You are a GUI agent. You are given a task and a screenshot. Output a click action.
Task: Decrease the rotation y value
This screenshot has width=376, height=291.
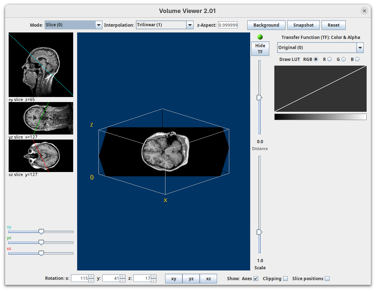pos(123,280)
